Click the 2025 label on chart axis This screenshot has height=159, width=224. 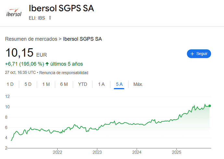(x=176, y=152)
